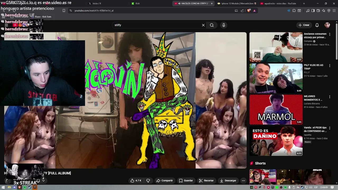Run search with the magnifier button
338x190 pixels.
[212, 25]
